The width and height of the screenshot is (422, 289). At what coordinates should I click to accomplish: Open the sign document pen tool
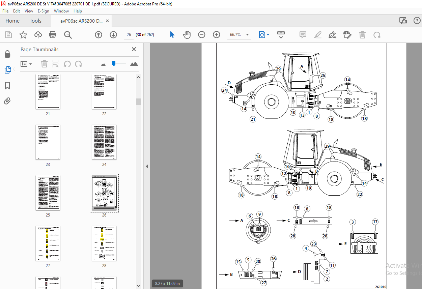333,35
